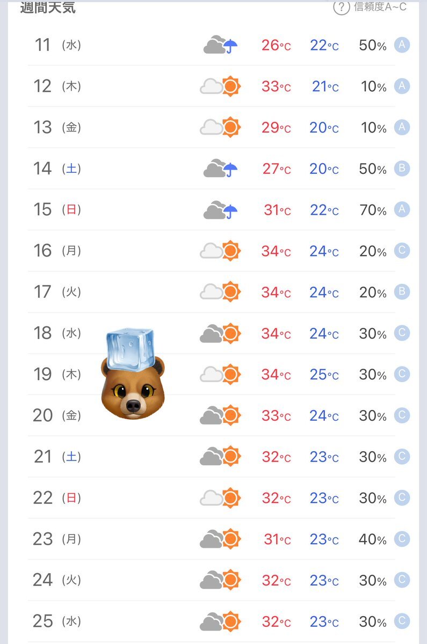Click the umbrella weather icon for day 15
The image size is (427, 644).
coord(220,210)
